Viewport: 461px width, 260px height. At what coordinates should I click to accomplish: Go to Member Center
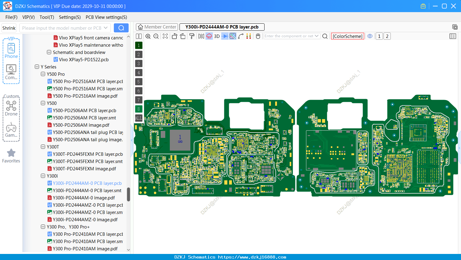[157, 27]
